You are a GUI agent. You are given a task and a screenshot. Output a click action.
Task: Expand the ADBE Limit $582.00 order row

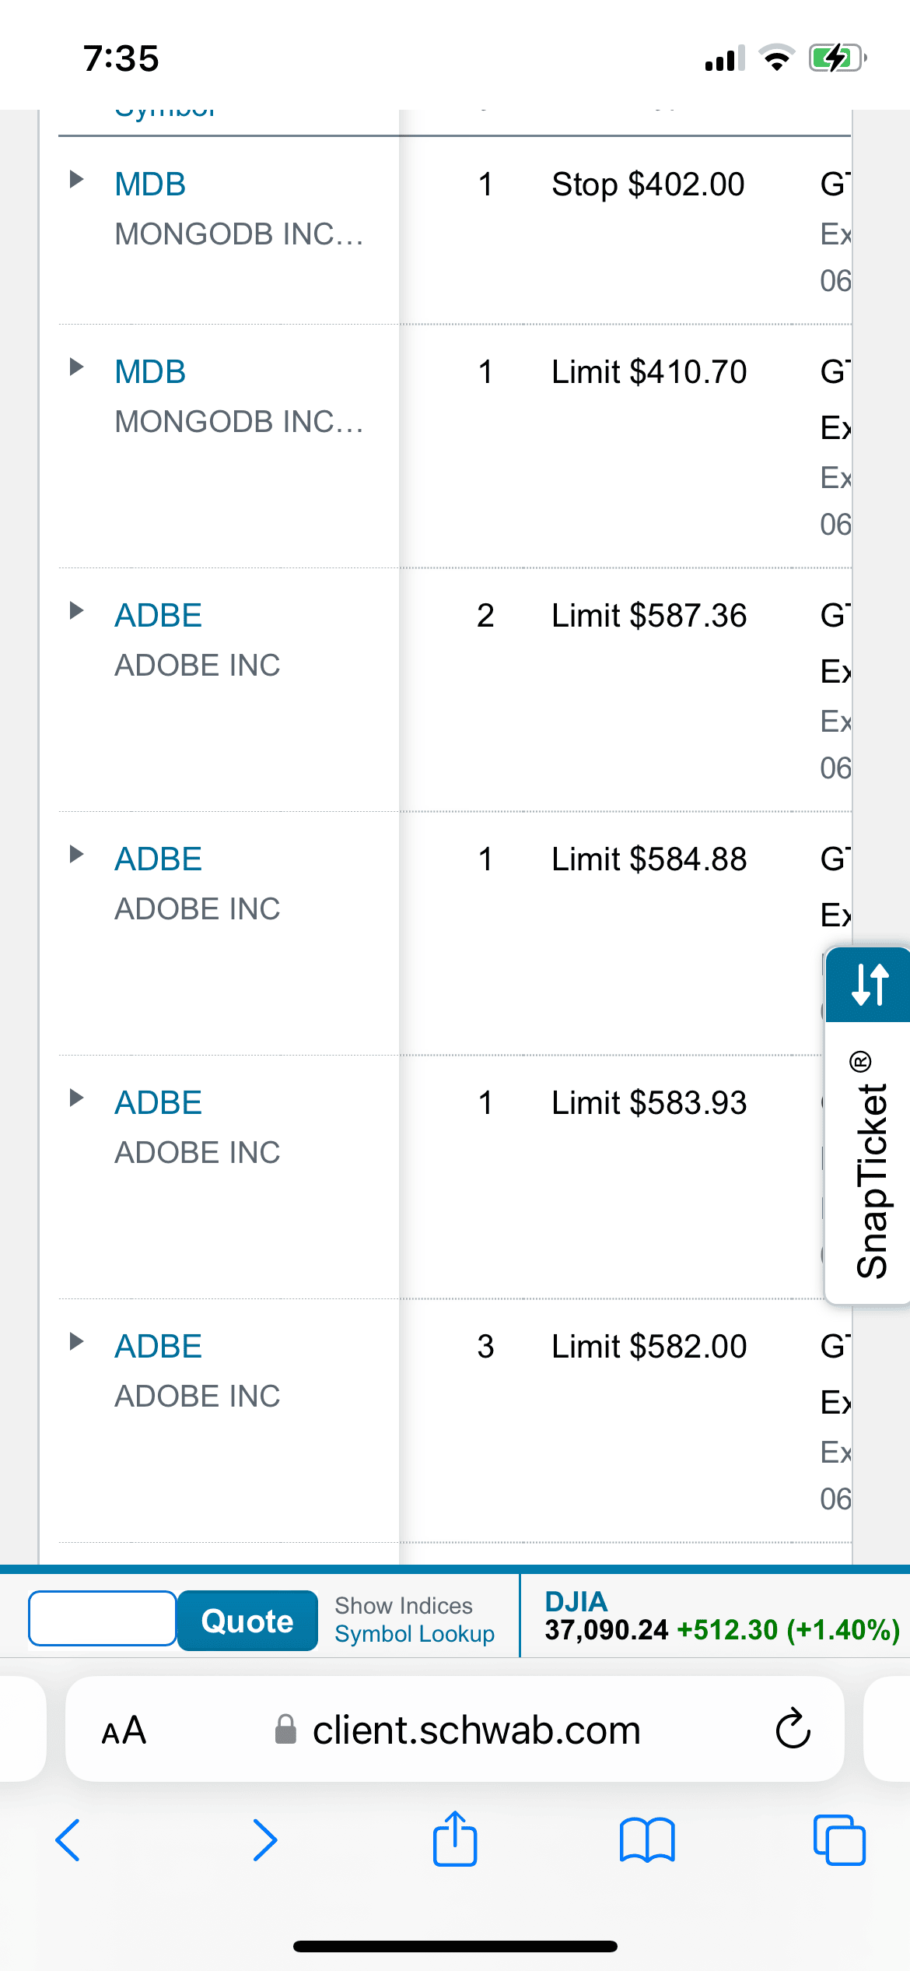click(x=76, y=1342)
